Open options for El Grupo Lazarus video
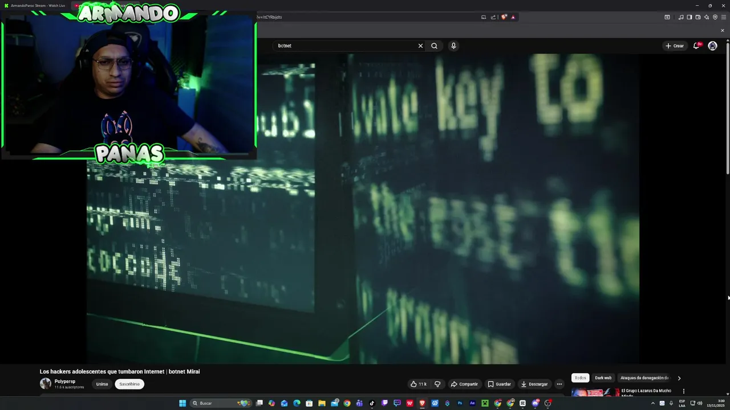 tap(683, 391)
